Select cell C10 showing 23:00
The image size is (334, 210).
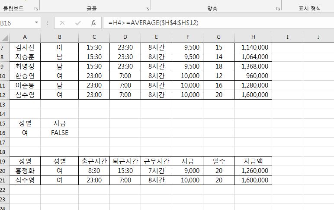click(94, 76)
